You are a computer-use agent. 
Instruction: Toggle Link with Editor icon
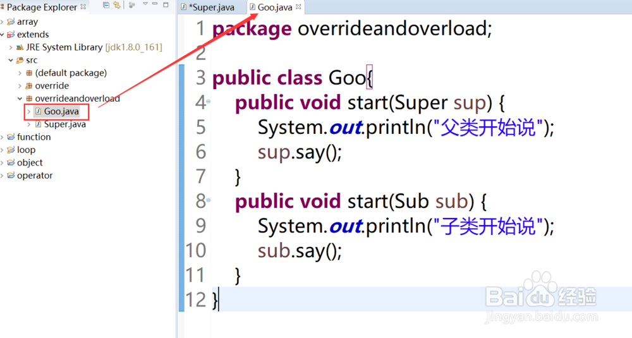tap(117, 5)
